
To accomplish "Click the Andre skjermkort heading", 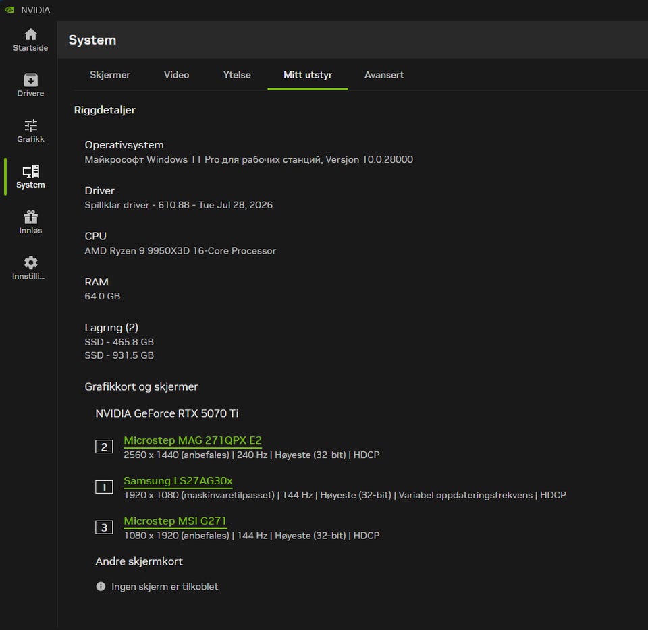I will 139,561.
